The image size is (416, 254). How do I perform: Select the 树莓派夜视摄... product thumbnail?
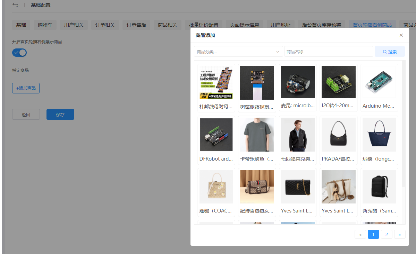coord(257,82)
